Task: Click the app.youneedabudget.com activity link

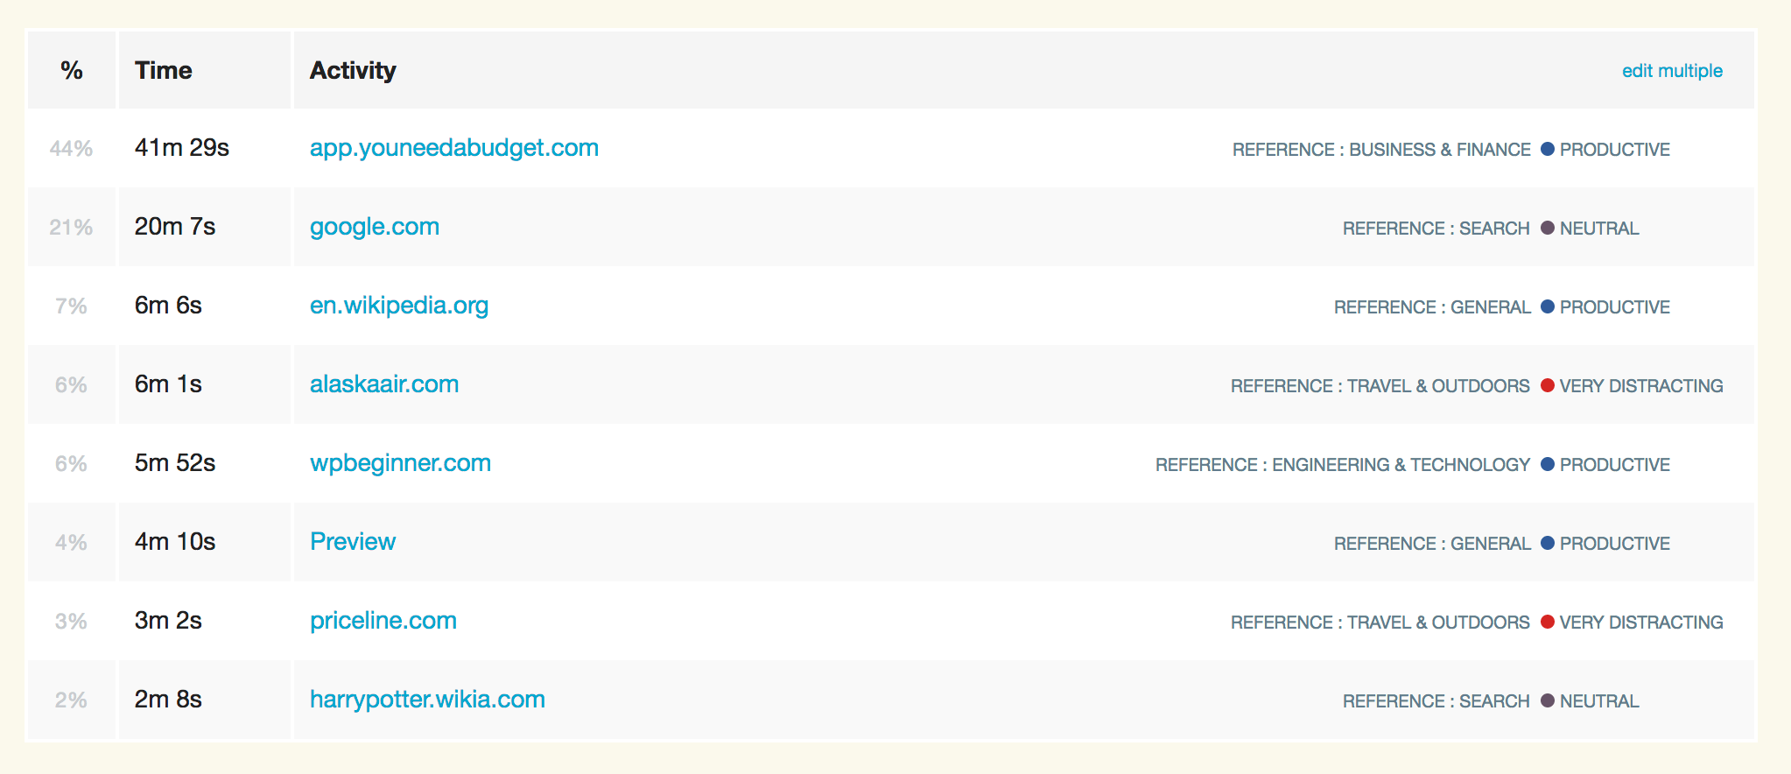Action: point(453,148)
